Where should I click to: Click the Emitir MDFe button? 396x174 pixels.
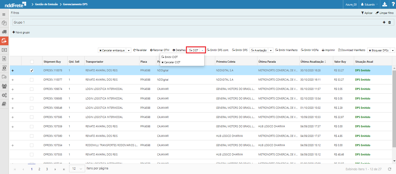[310, 50]
